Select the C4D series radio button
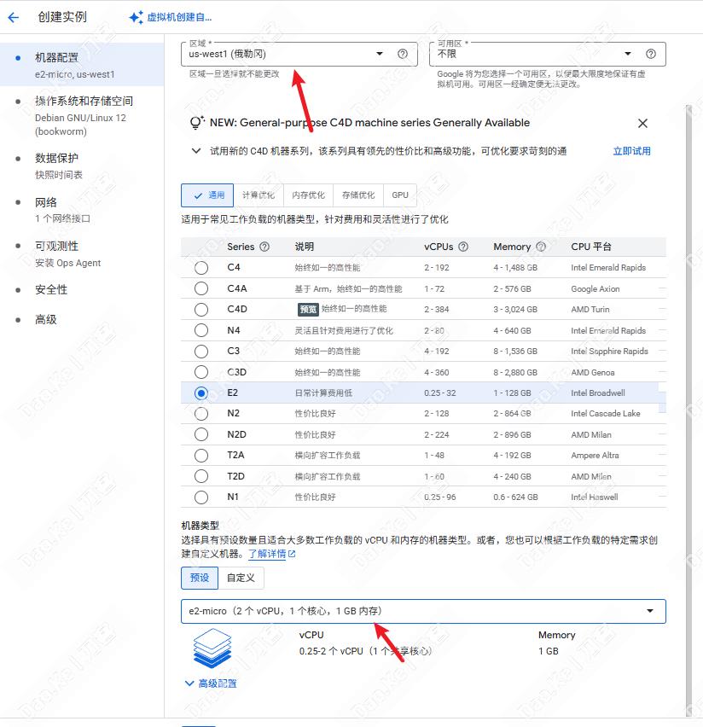This screenshot has width=703, height=727. [201, 309]
